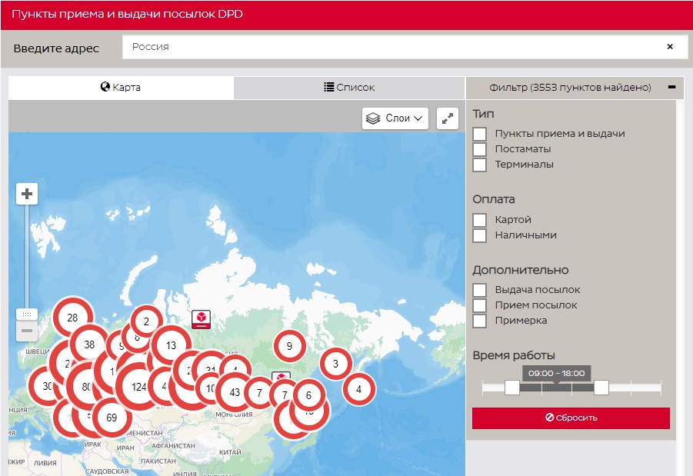
Task: Click the Фильтр panel header
Action: [x=570, y=87]
